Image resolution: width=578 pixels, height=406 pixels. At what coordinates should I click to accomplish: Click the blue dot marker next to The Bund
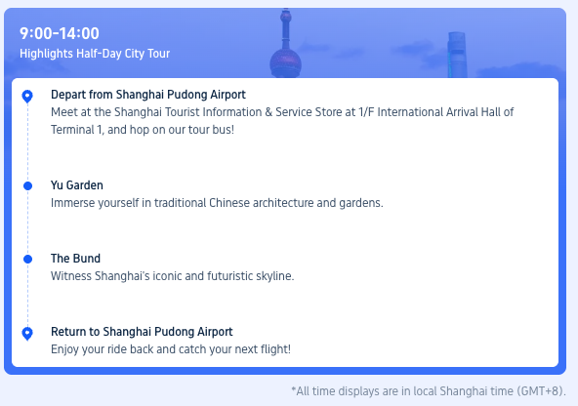click(x=27, y=260)
